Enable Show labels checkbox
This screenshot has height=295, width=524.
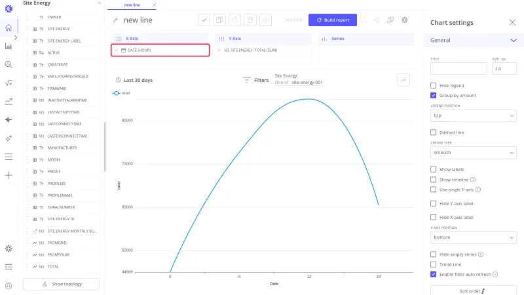pyautogui.click(x=433, y=170)
